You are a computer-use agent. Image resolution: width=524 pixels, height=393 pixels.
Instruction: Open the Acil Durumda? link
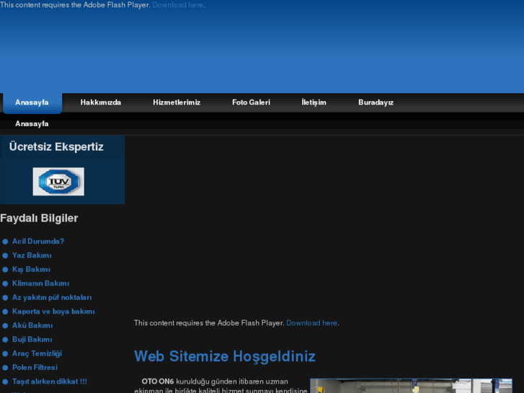[38, 242]
